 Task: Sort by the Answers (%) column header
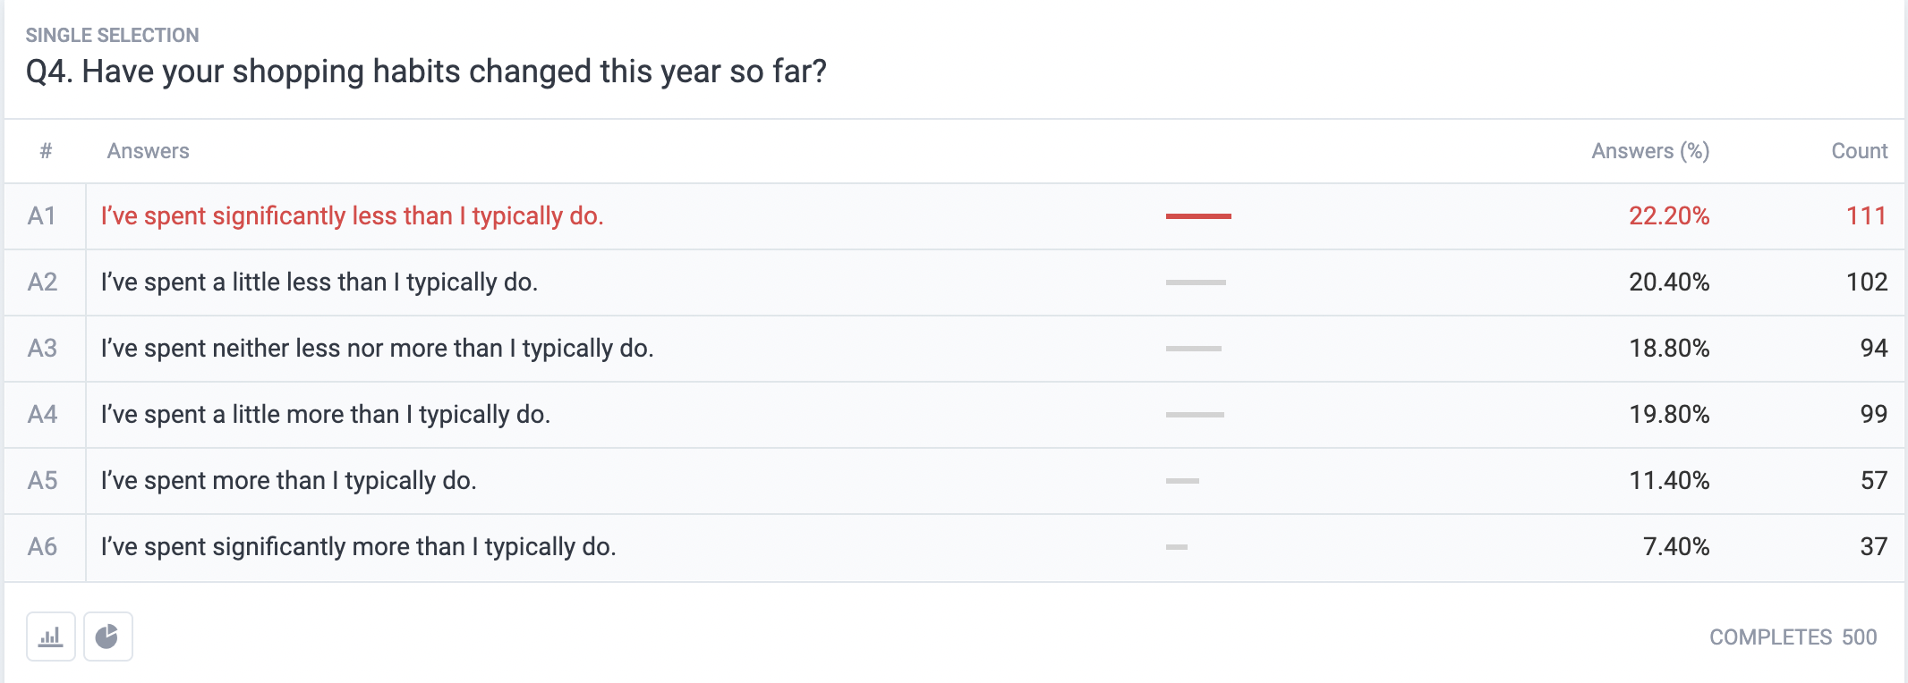[1650, 151]
